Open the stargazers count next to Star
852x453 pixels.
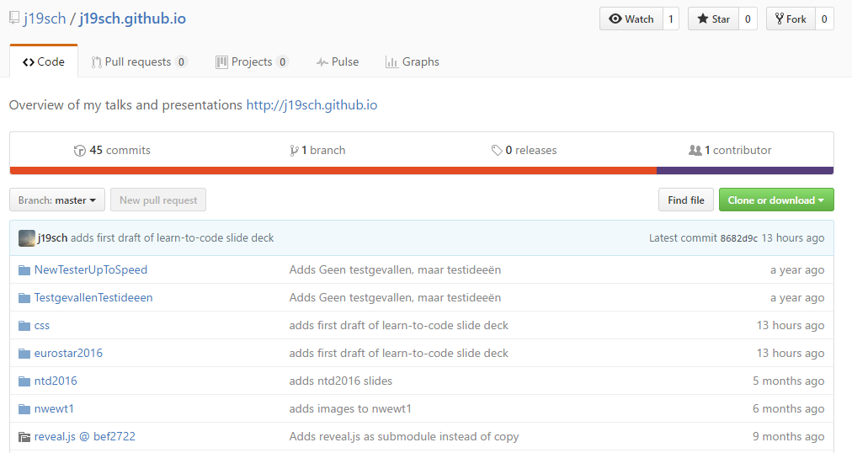tap(748, 19)
